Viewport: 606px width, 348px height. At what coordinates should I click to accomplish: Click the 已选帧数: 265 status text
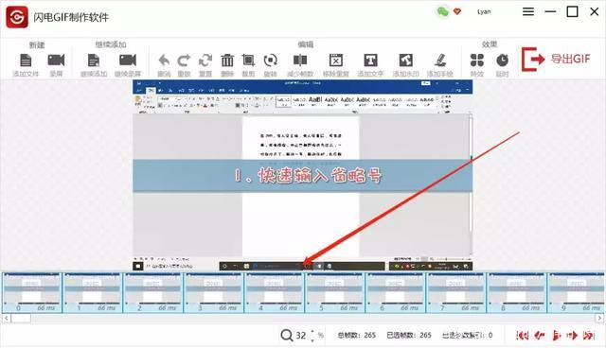click(x=409, y=336)
